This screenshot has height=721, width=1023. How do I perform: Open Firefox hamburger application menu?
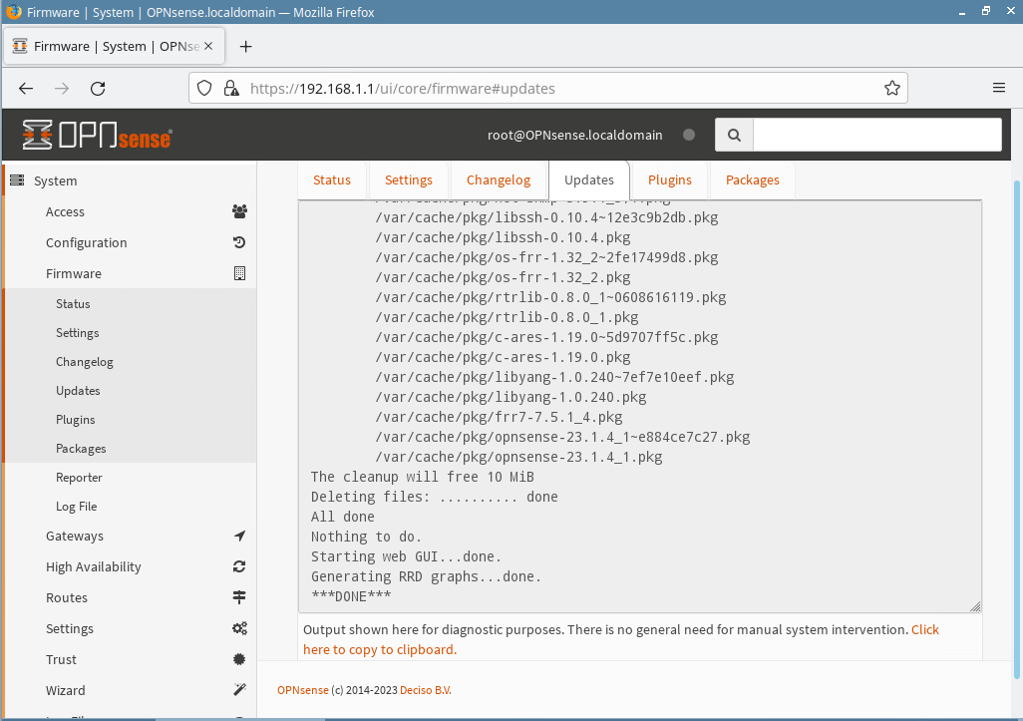click(x=998, y=88)
